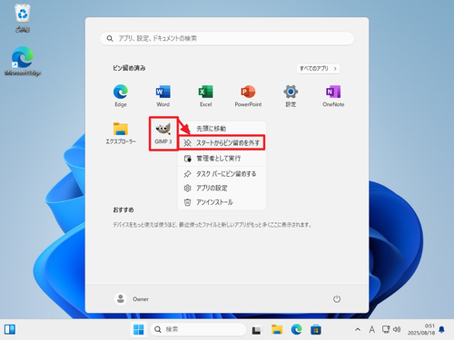Viewport: 454px width, 340px height.
Task: Click the Start menu search field
Action: pyautogui.click(x=227, y=38)
